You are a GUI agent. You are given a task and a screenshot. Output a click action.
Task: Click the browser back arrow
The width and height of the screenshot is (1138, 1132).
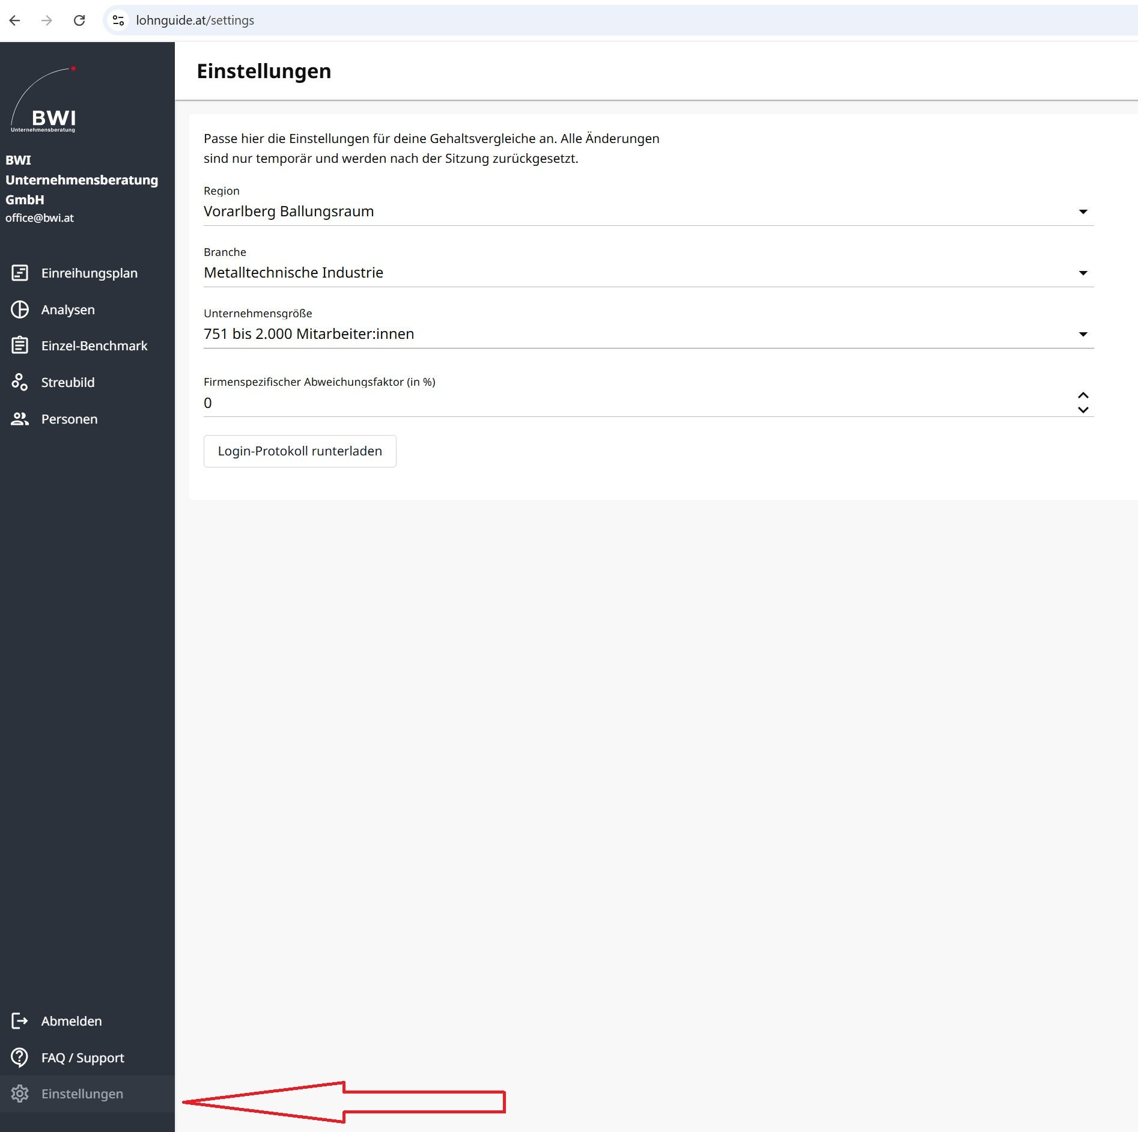click(x=15, y=20)
